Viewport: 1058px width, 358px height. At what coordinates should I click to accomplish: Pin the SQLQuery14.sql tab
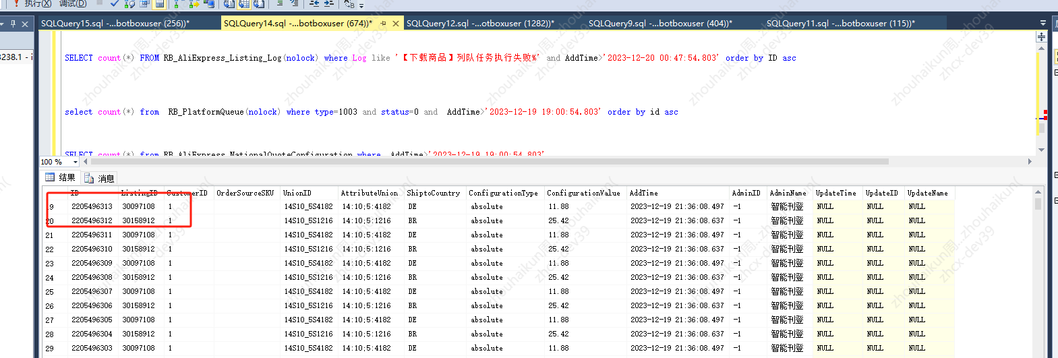[383, 23]
